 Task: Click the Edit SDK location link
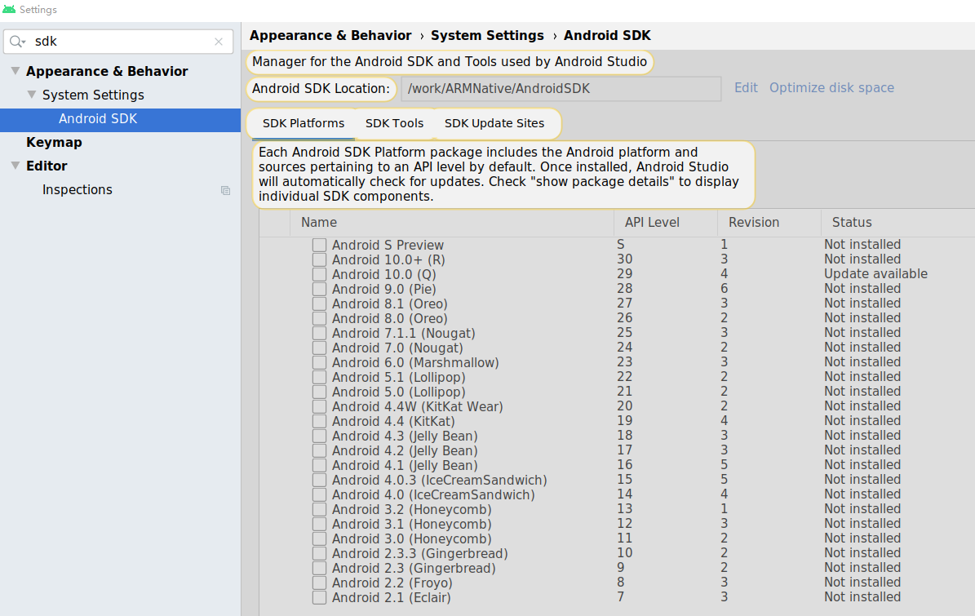(746, 87)
